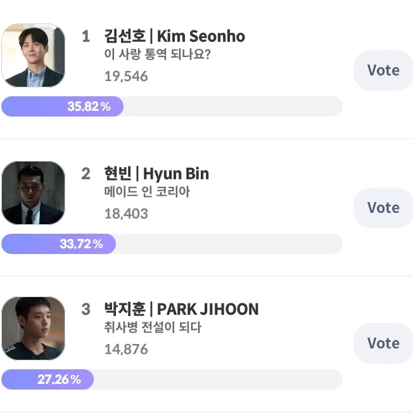Click drama title 이 사랑 통역 되나요?
413x413 pixels.
click(x=158, y=54)
